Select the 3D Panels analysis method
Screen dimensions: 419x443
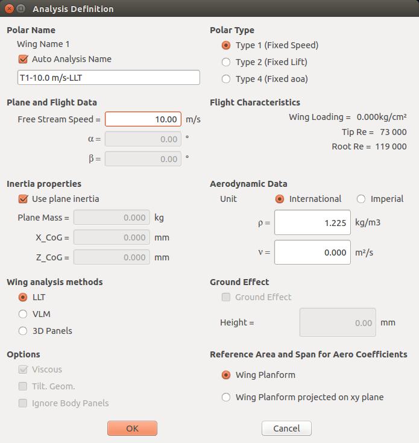point(24,331)
